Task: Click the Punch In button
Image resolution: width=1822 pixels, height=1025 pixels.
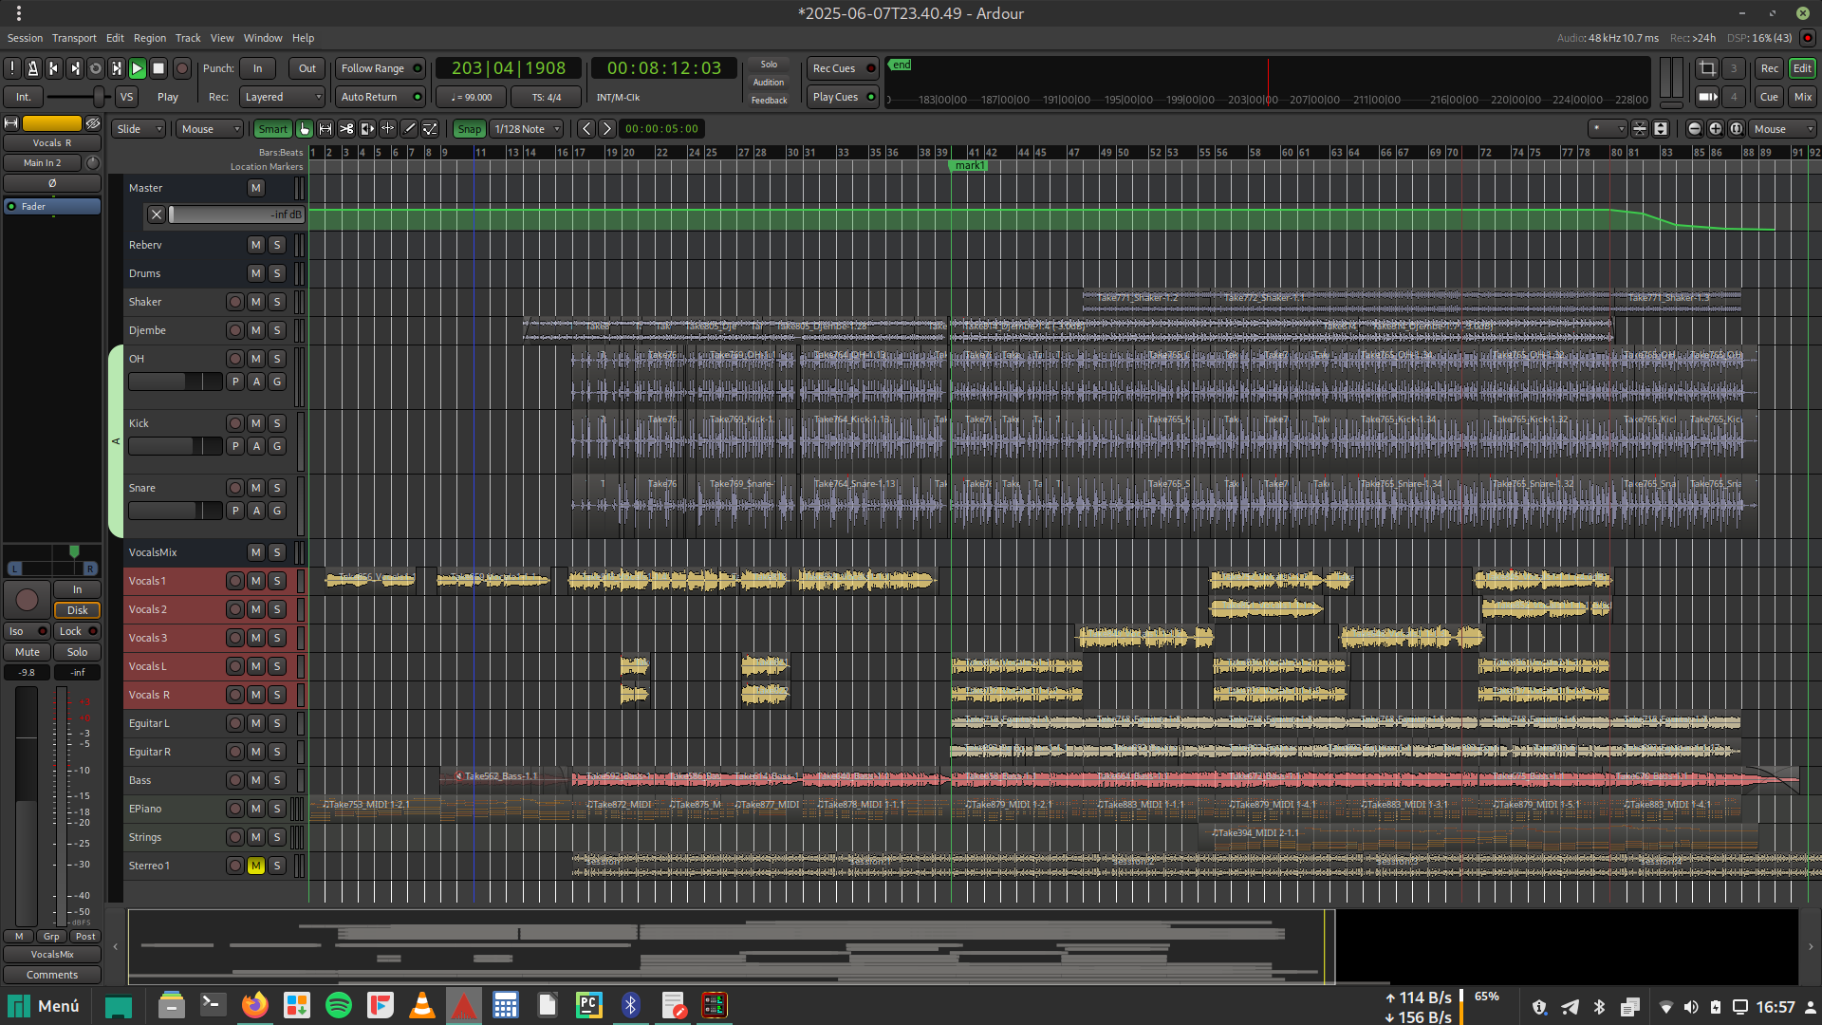Action: pyautogui.click(x=257, y=68)
